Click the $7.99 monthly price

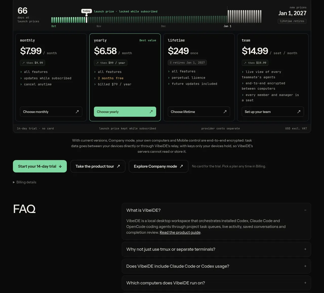point(31,51)
